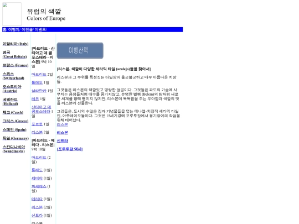This screenshot has width=299, height=224.
Task: Open 스칸디나비아 (Scandinavia) link
Action: click(14, 149)
